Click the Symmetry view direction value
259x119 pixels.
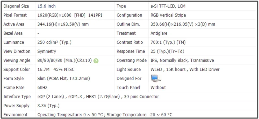[47, 51]
